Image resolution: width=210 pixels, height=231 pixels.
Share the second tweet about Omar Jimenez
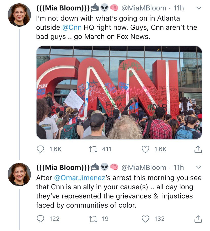point(198,219)
